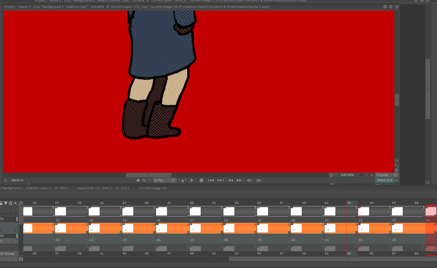The height and width of the screenshot is (268, 437).
Task: Click the Color Group label
Action: [x=8, y=253]
